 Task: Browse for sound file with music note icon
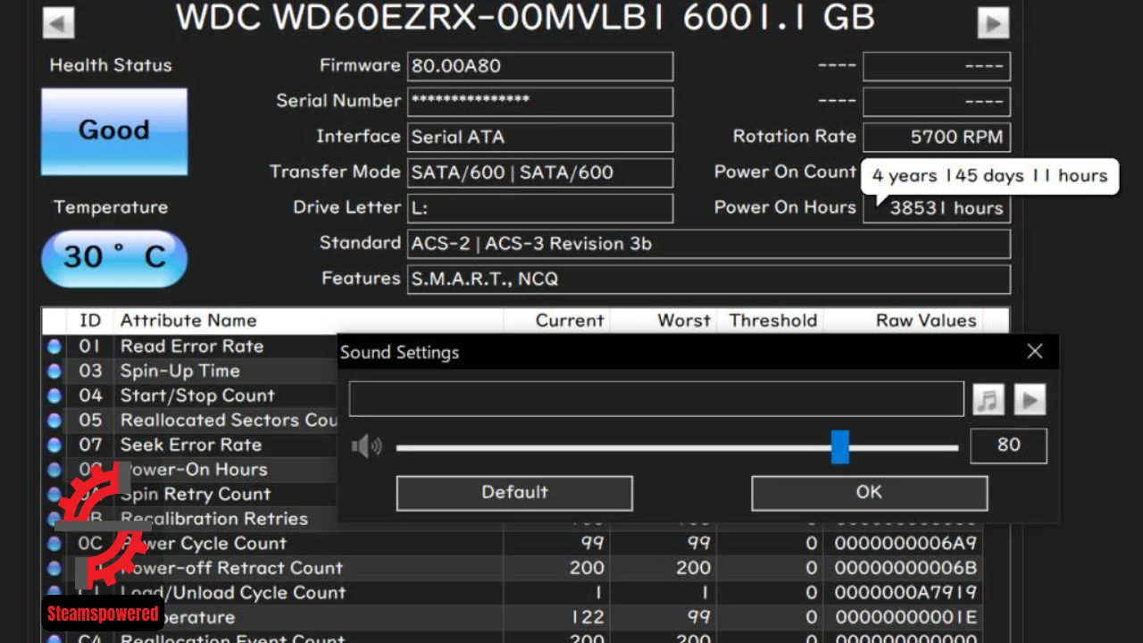[988, 400]
